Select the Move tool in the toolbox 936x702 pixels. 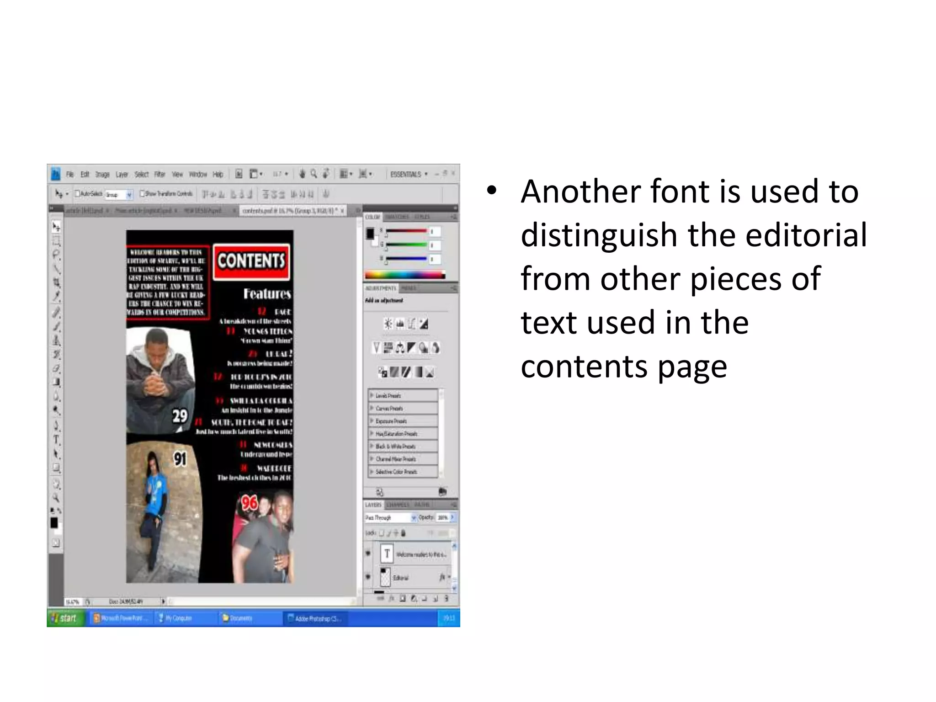pos(56,227)
